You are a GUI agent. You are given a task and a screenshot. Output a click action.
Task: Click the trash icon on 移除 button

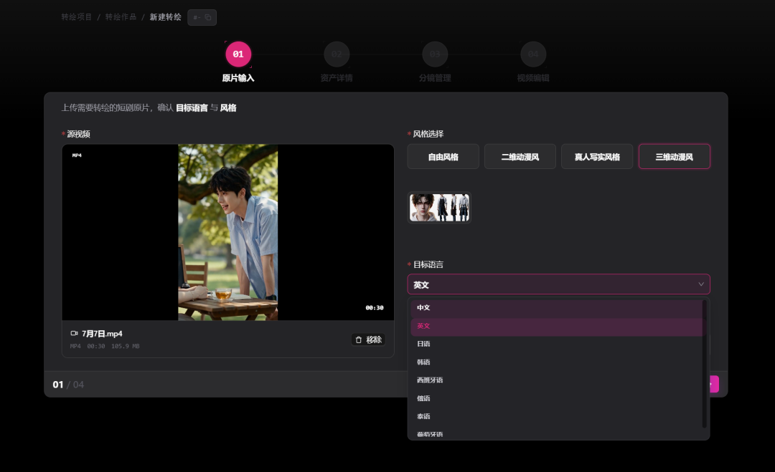coord(359,339)
